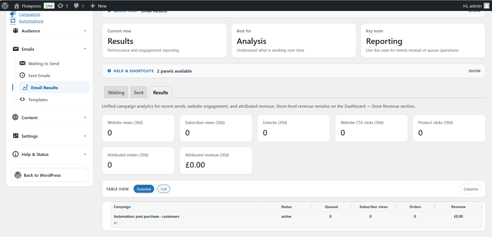Switch to the Waiting tab

pos(116,92)
